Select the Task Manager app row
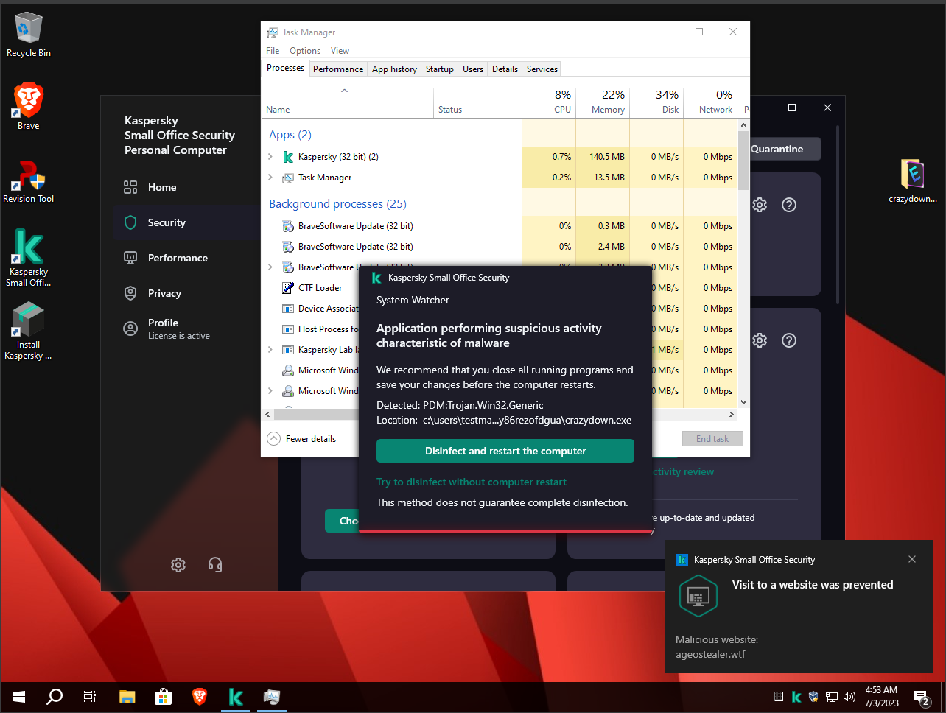Screen dimensions: 946x713 500,178
